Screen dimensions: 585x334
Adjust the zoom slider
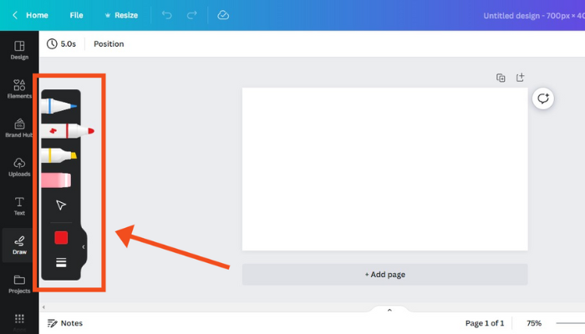point(571,323)
